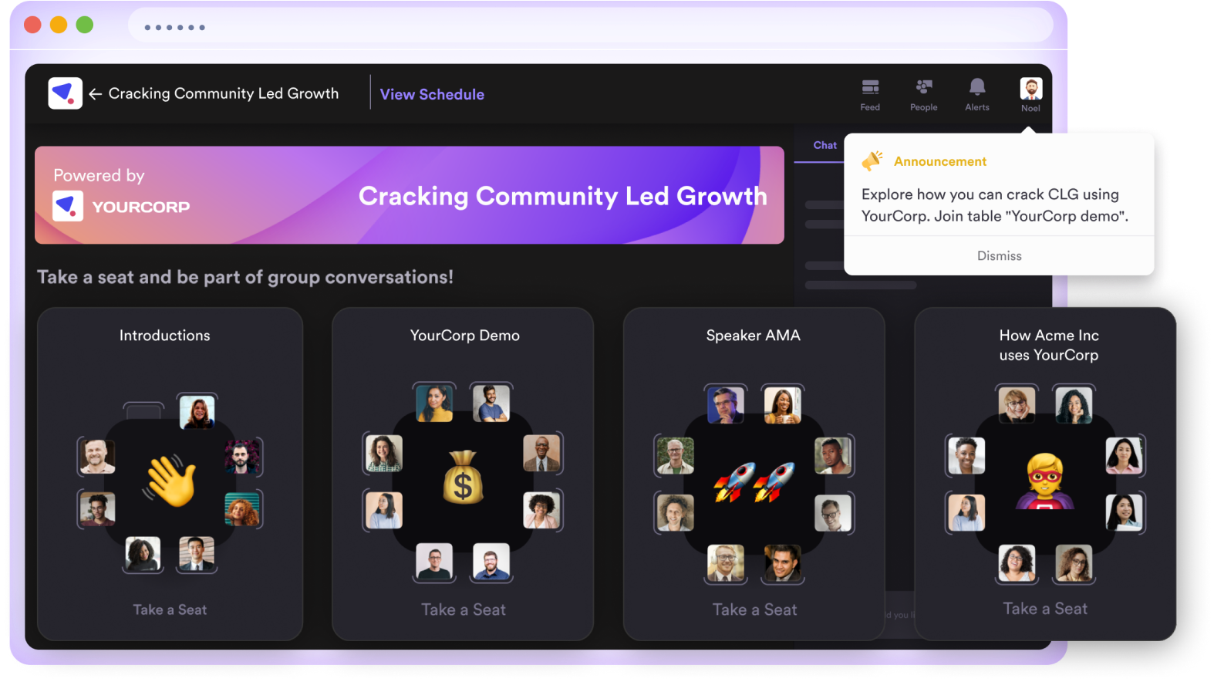Click the 'YourCorp Demo' table title
The height and width of the screenshot is (682, 1214).
pyautogui.click(x=465, y=336)
